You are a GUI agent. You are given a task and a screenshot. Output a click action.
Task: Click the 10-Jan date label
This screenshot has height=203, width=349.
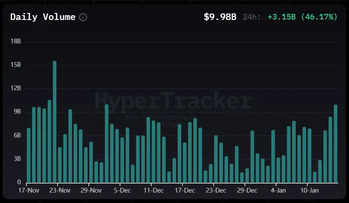pyautogui.click(x=310, y=190)
